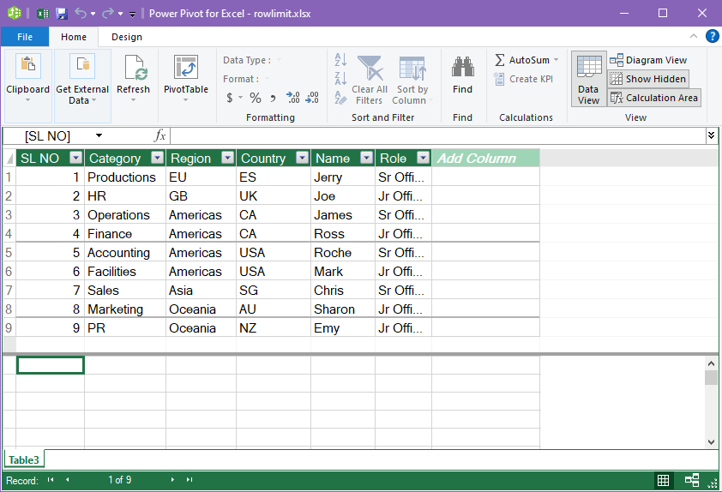This screenshot has height=492, width=722.
Task: Select the Home ribbon tab
Action: (74, 37)
